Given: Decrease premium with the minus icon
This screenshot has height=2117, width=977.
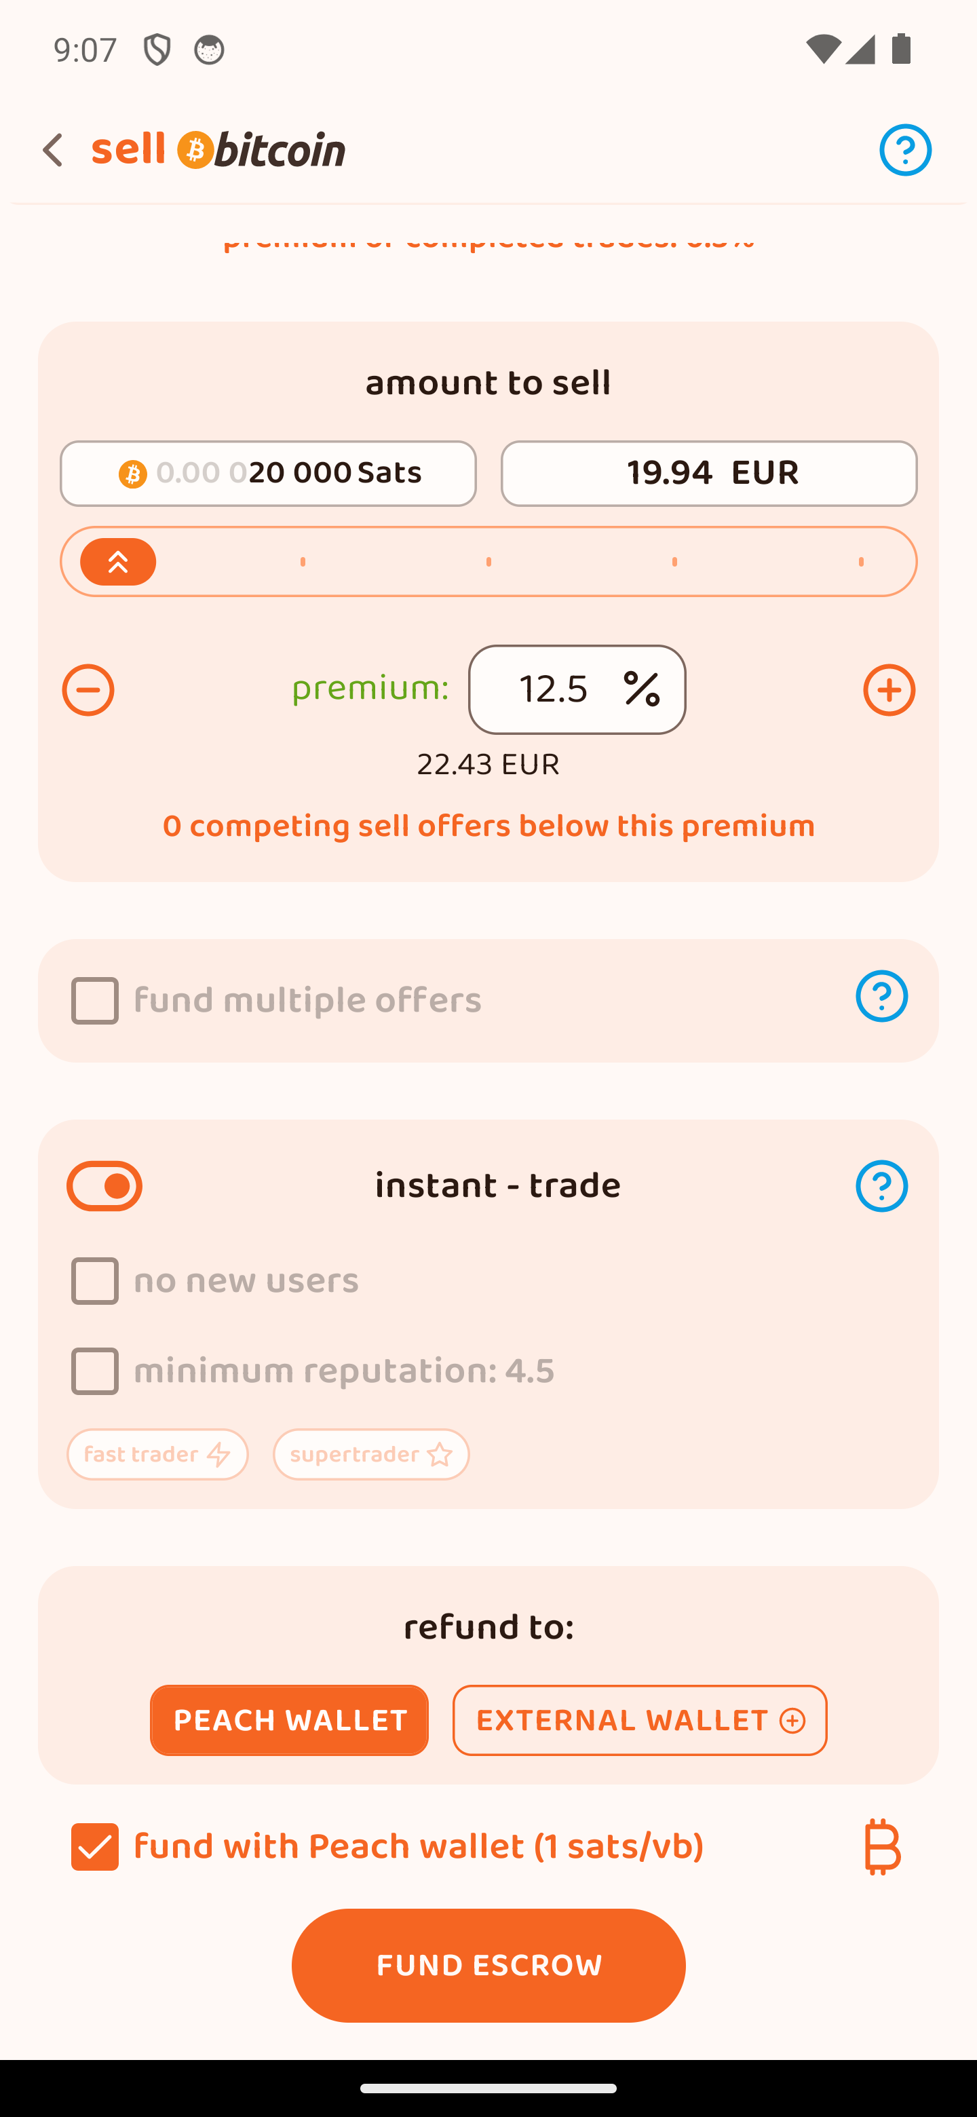Looking at the screenshot, I should (88, 689).
